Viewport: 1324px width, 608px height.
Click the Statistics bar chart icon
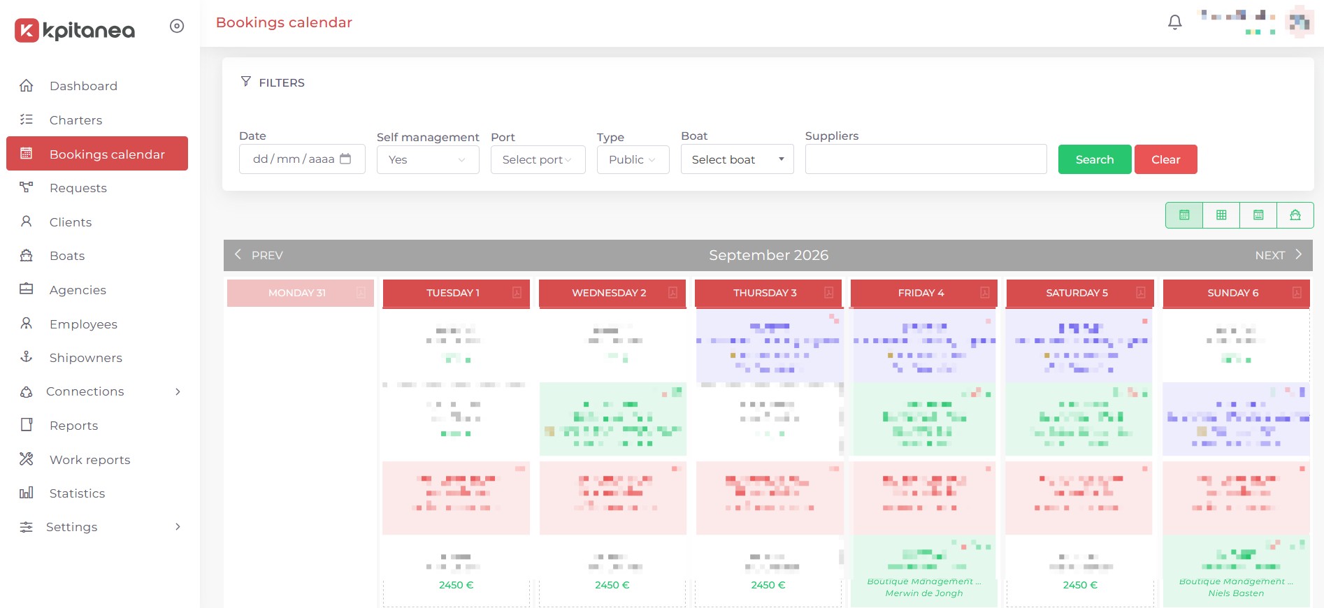pyautogui.click(x=27, y=493)
